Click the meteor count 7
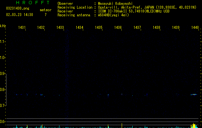The width and height of the screenshot is (202, 128). click(46, 15)
